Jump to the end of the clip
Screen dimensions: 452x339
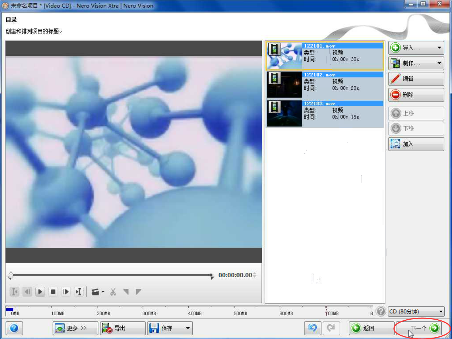tap(78, 292)
